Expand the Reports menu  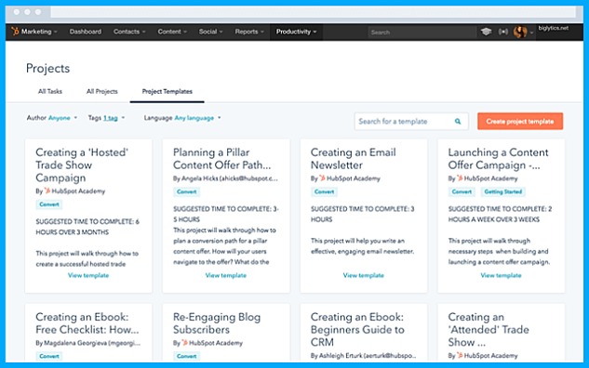tap(249, 32)
